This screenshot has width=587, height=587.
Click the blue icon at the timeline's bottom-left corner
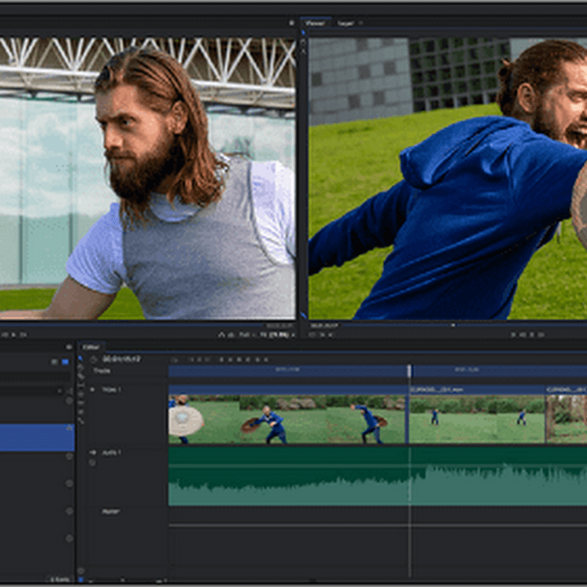coord(81,580)
